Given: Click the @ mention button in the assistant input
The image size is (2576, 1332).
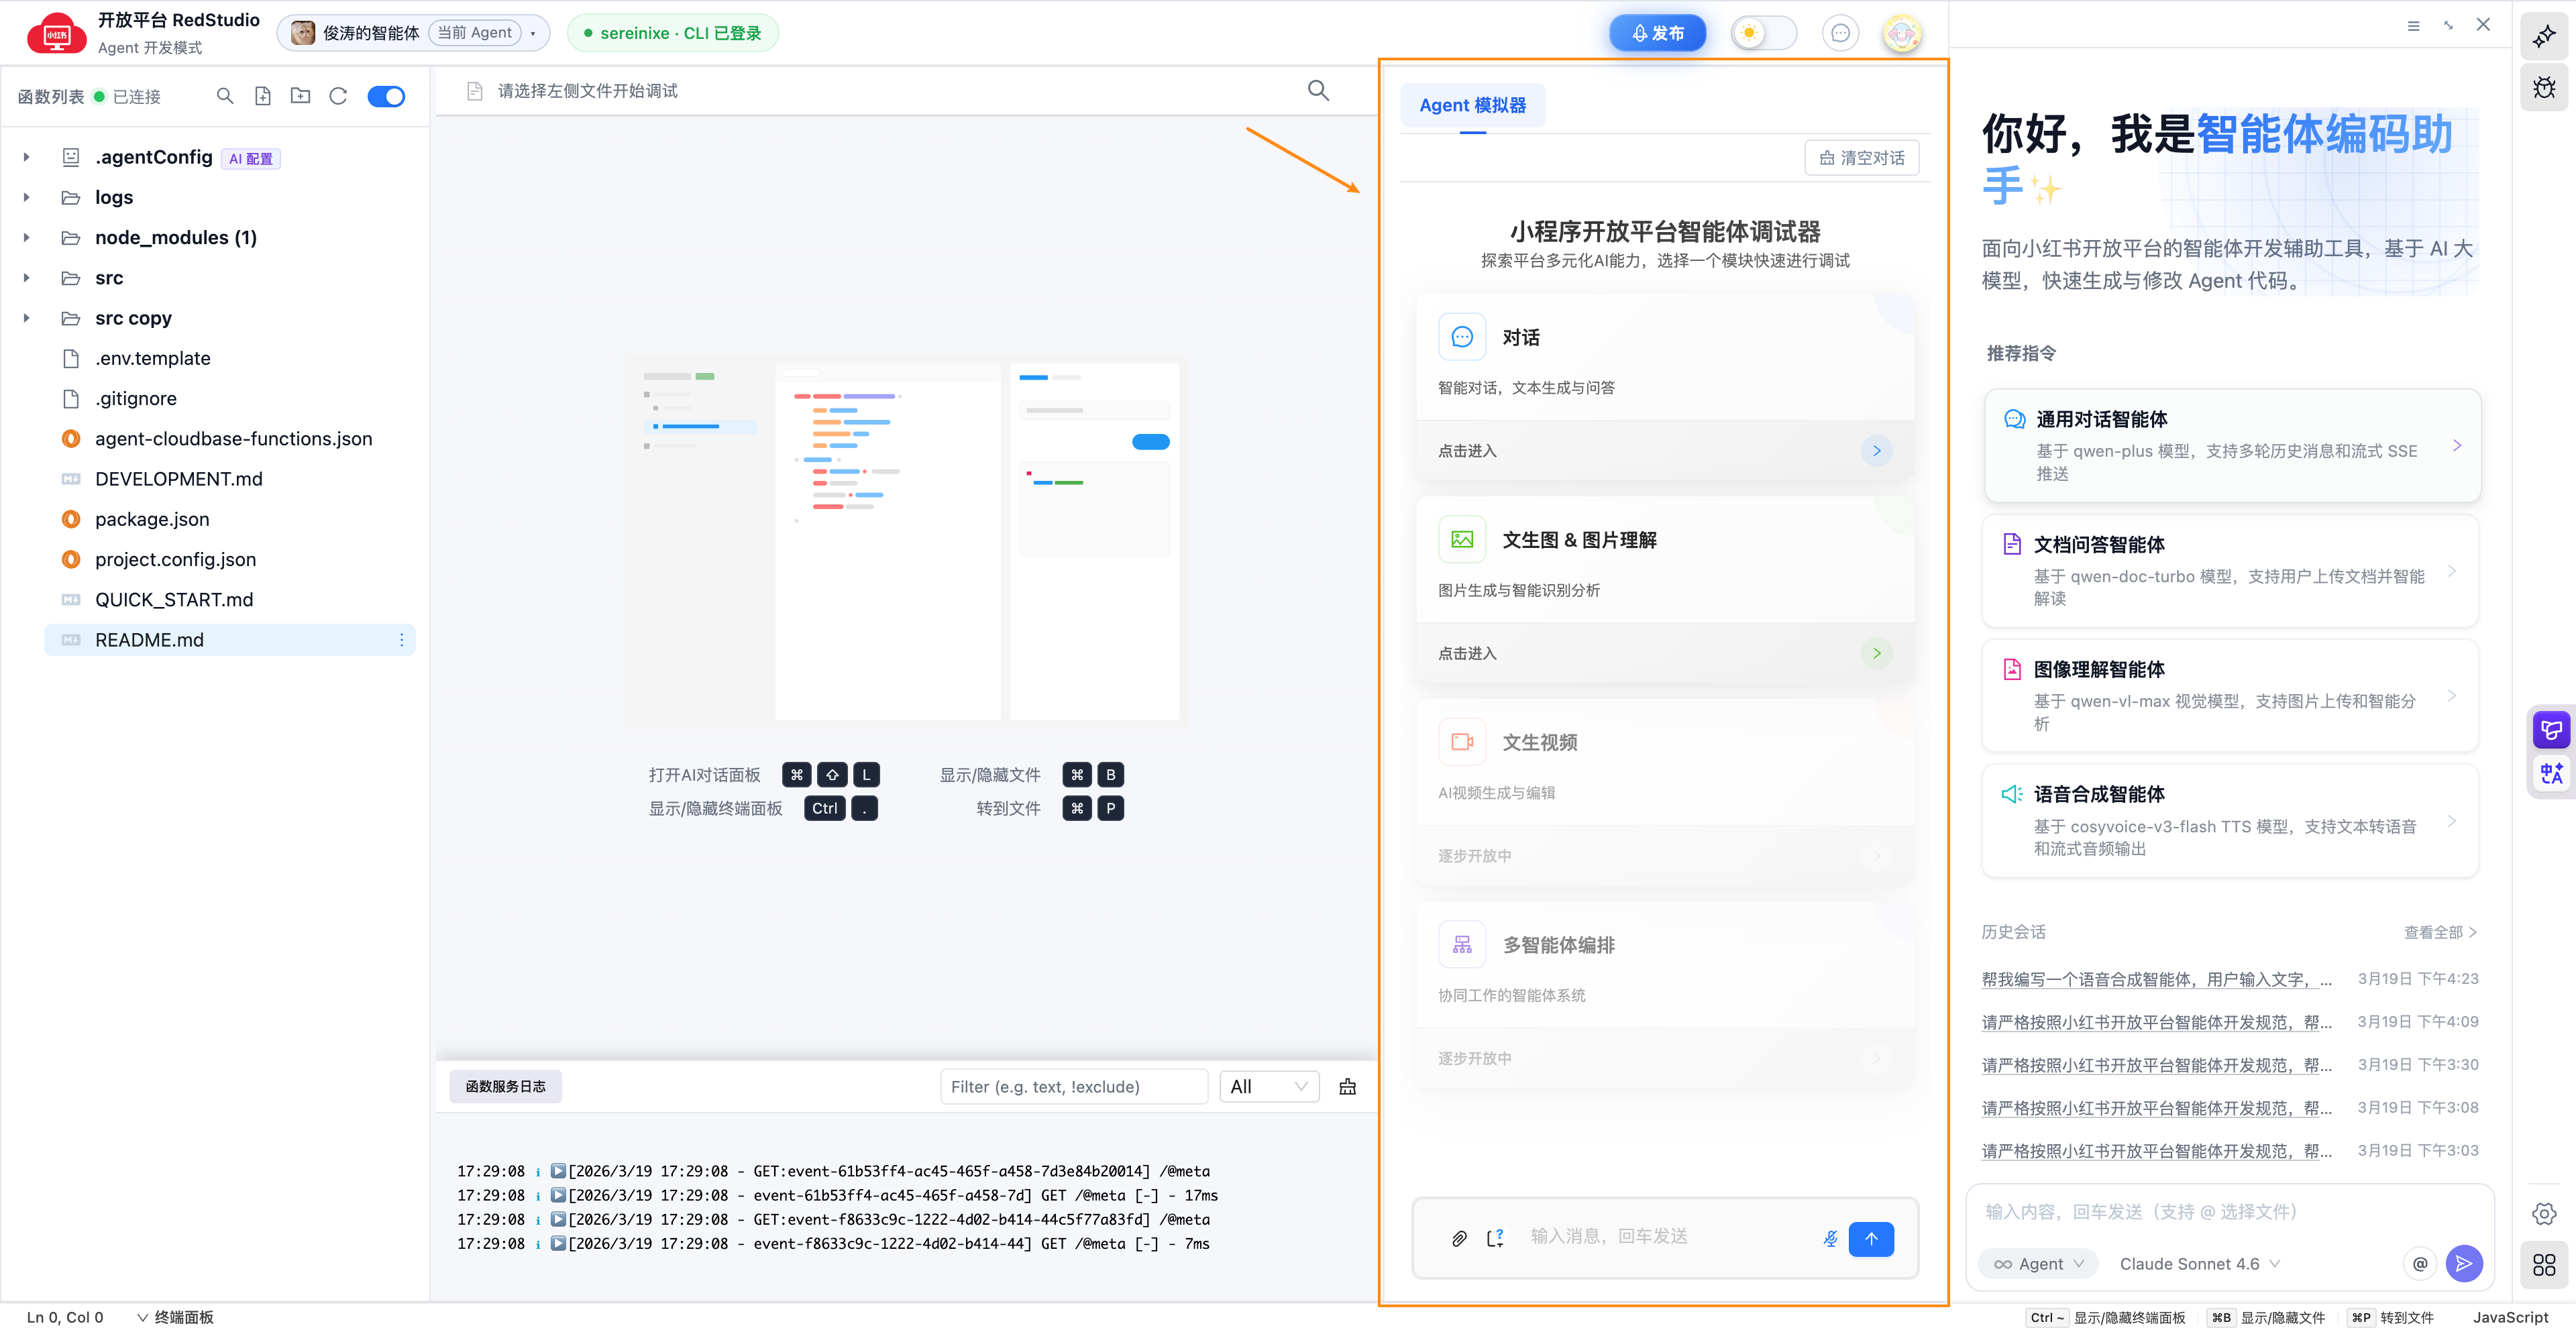Looking at the screenshot, I should click(x=2420, y=1264).
